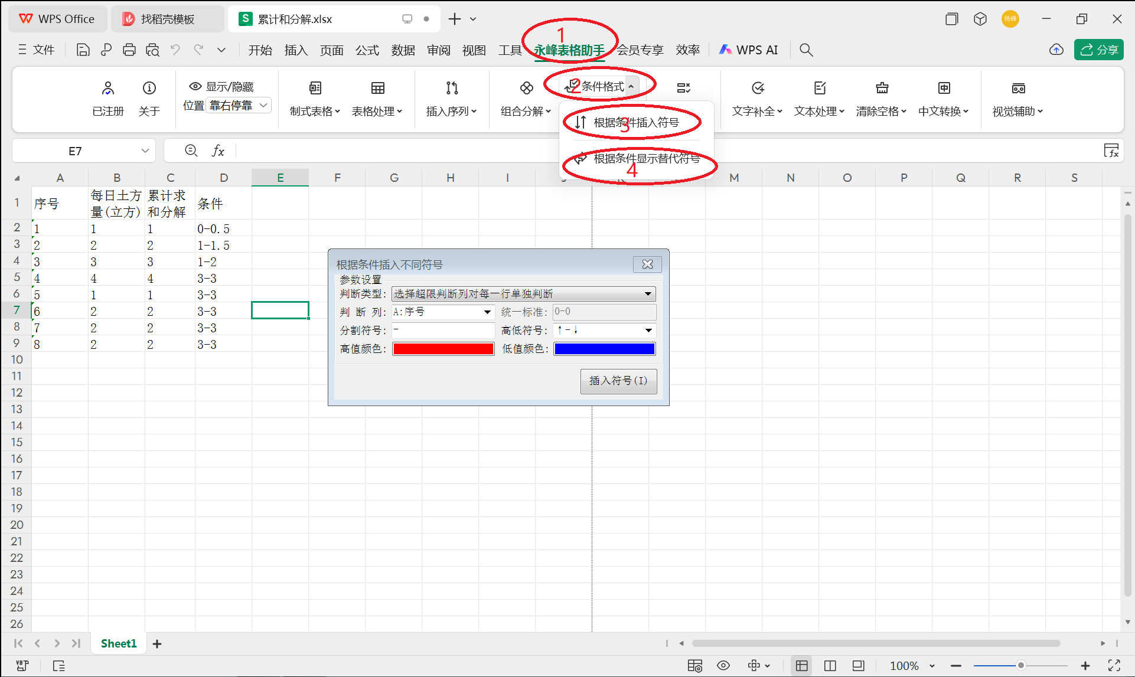The image size is (1135, 677).
Task: Switch to the Sheet1 tab
Action: [x=118, y=643]
